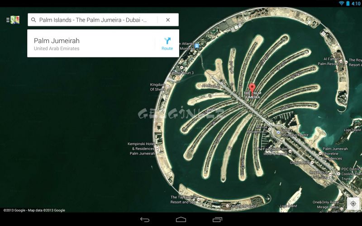Screen dimensions: 362x226
Task: Open the Google Maps side menu icon
Action: tap(13, 20)
